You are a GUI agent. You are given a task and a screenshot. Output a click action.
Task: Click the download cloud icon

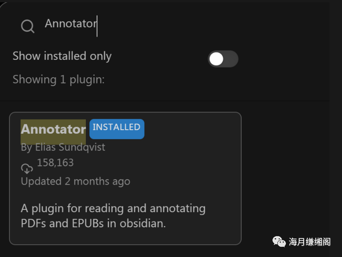pos(27,169)
